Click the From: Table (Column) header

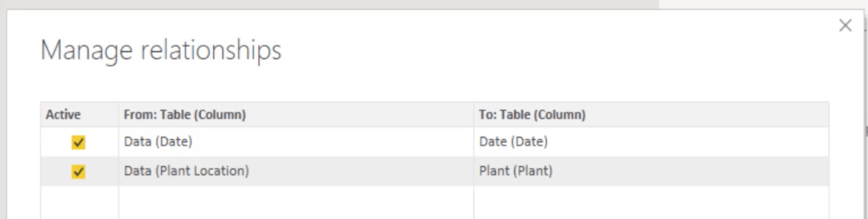[x=185, y=115]
